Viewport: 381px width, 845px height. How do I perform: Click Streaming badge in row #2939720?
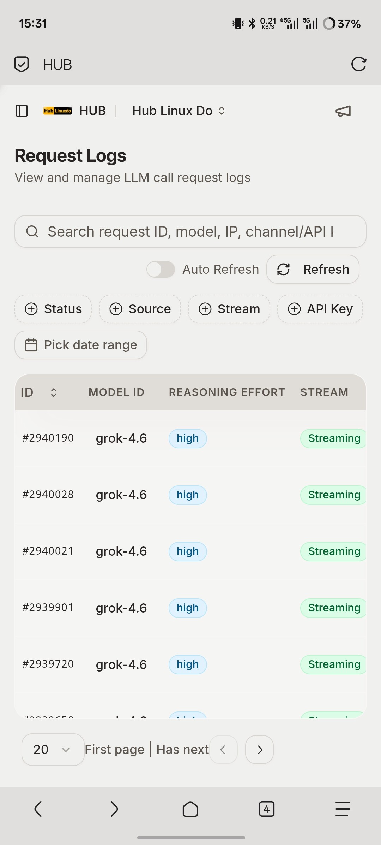pos(333,664)
